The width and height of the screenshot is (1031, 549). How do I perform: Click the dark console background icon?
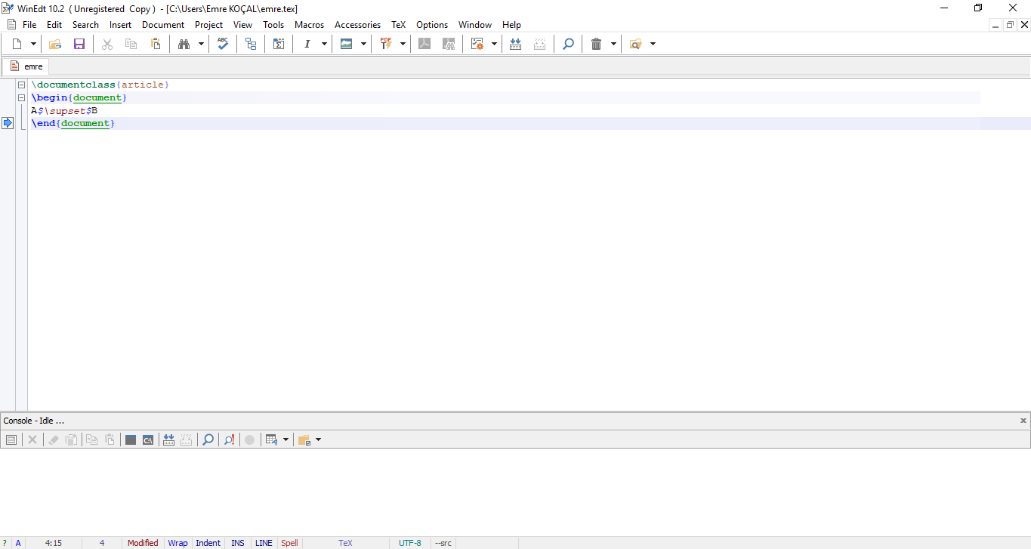pos(131,440)
